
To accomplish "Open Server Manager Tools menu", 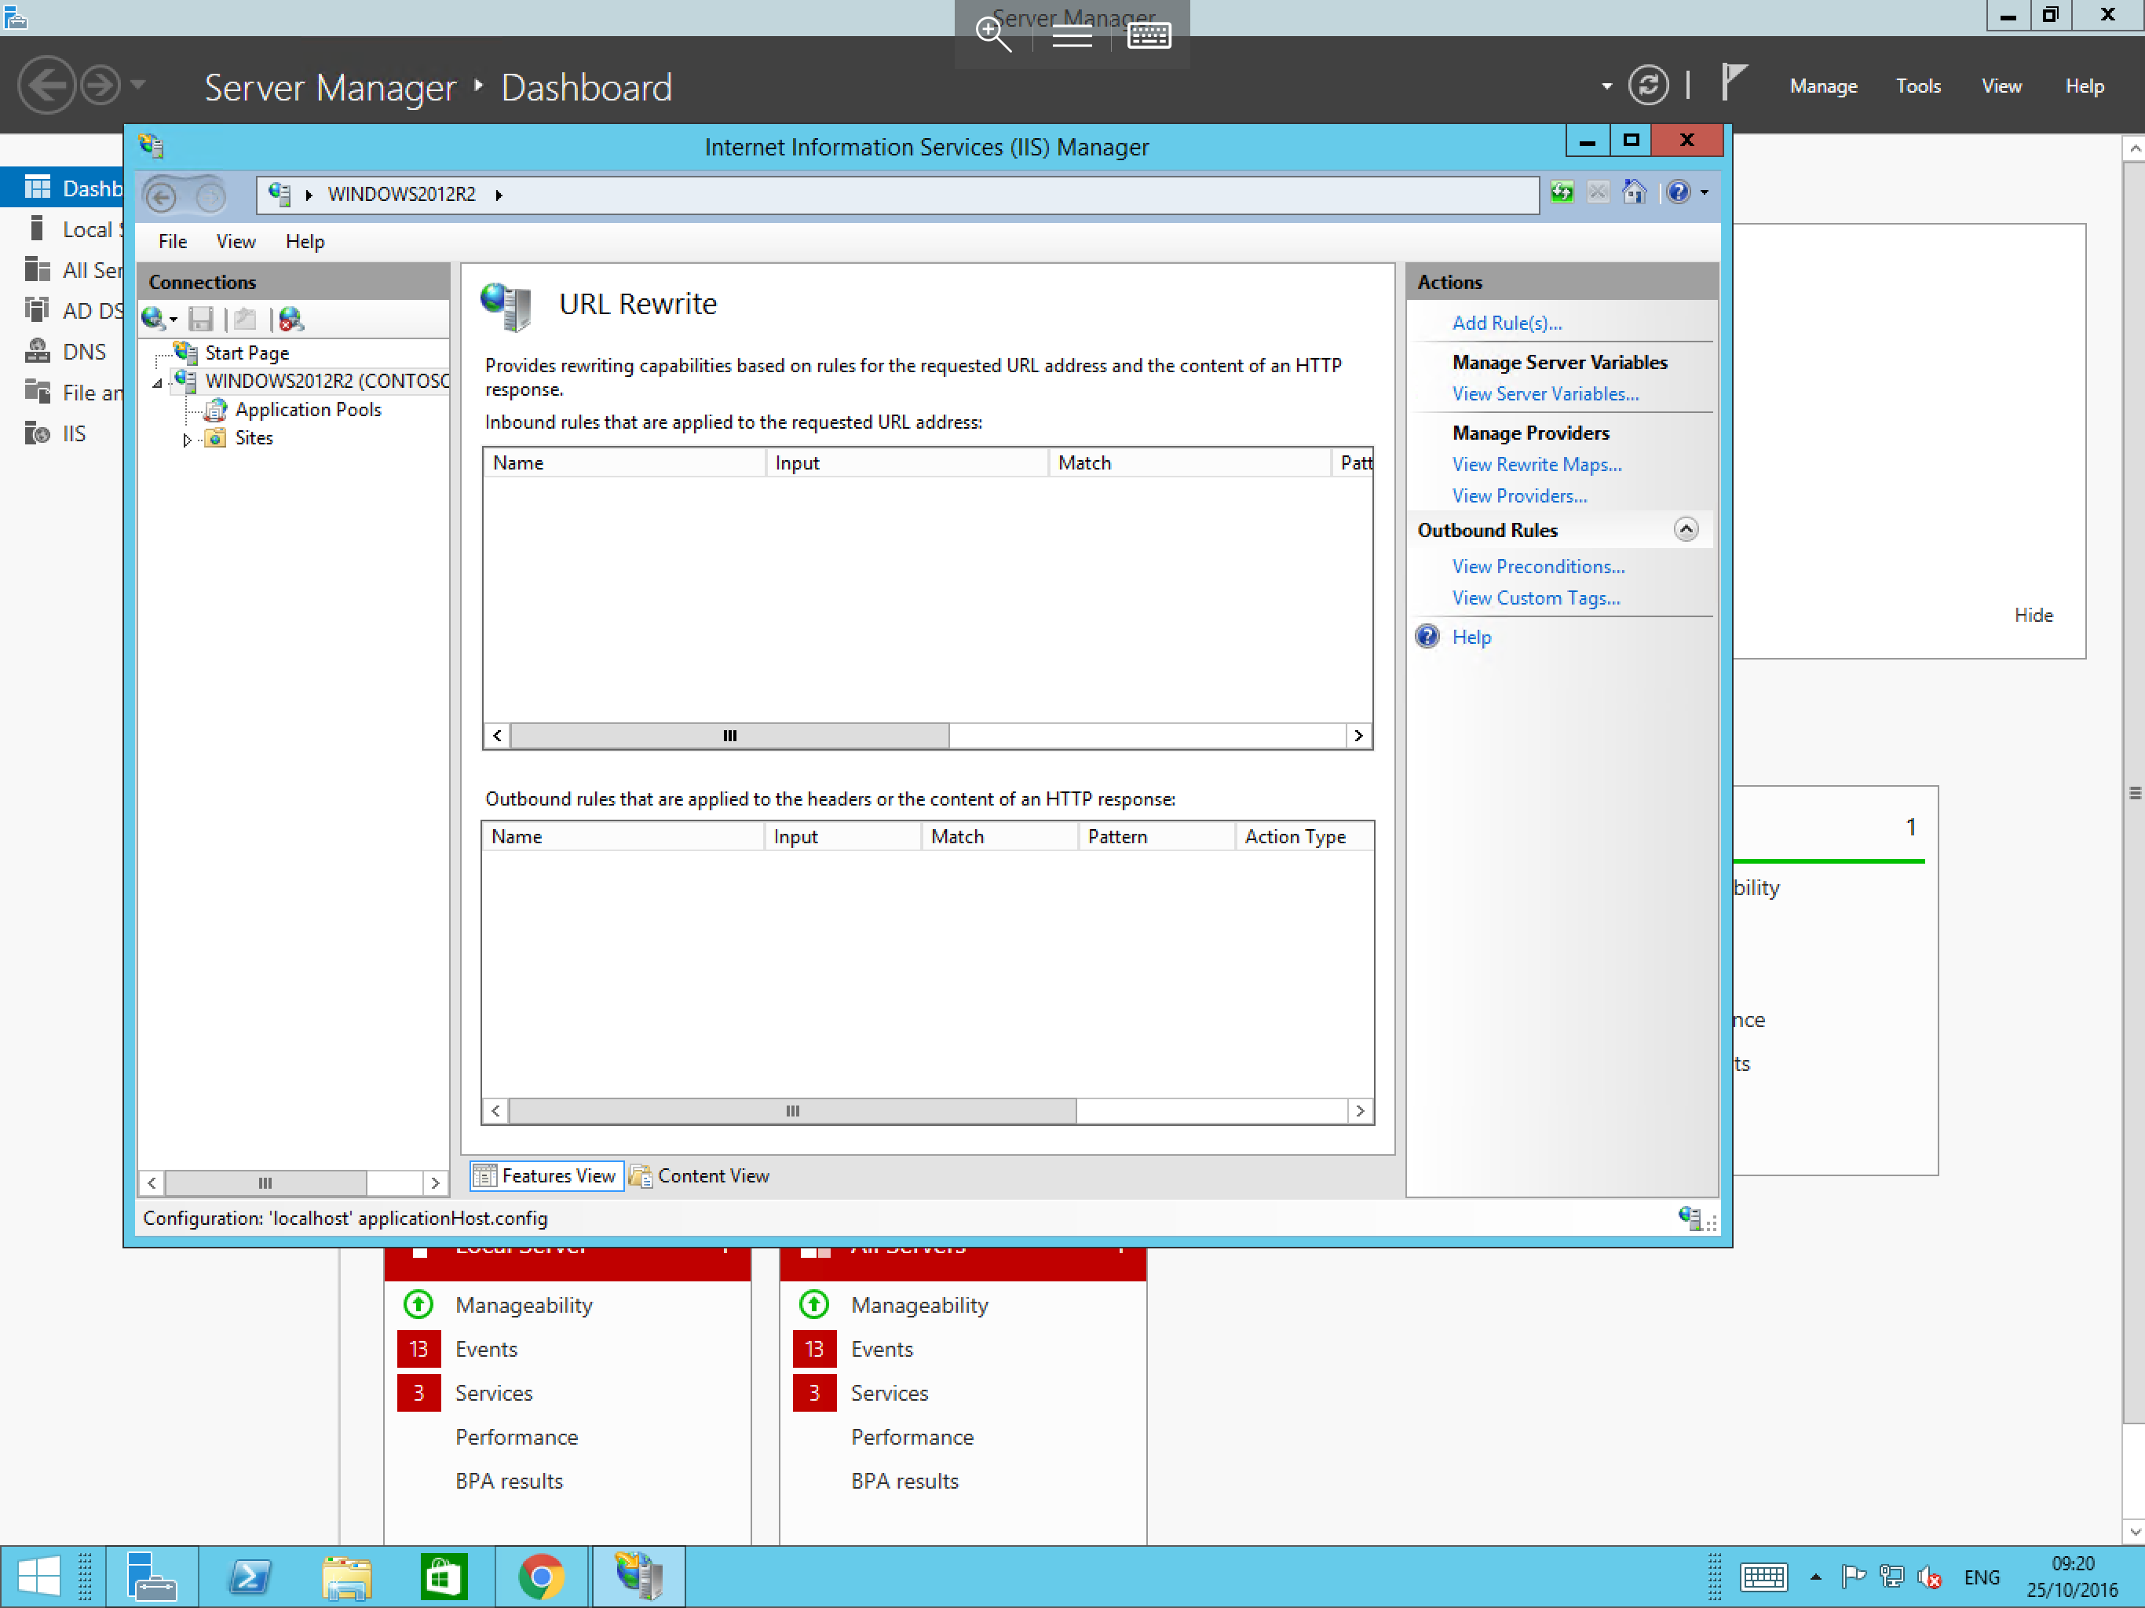I will [x=1918, y=86].
